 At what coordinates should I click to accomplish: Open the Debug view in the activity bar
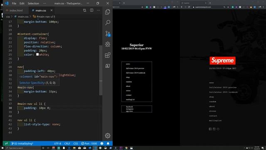(x=108, y=44)
